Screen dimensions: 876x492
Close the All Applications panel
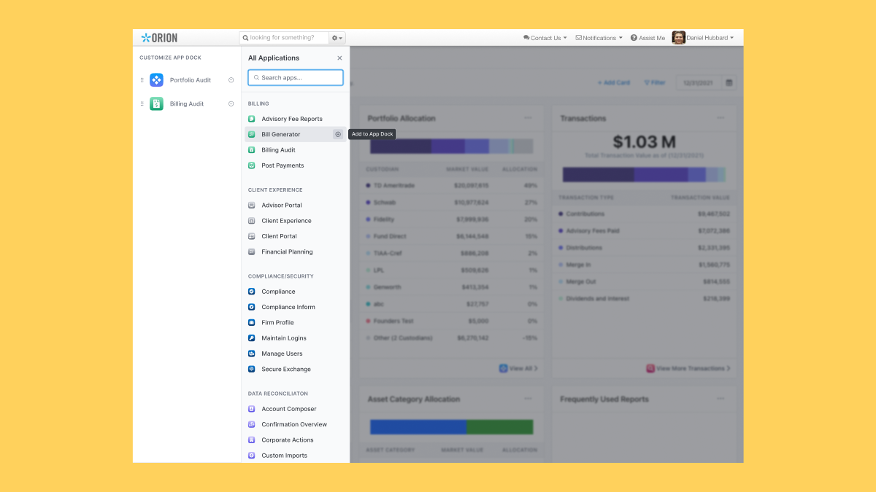[339, 58]
